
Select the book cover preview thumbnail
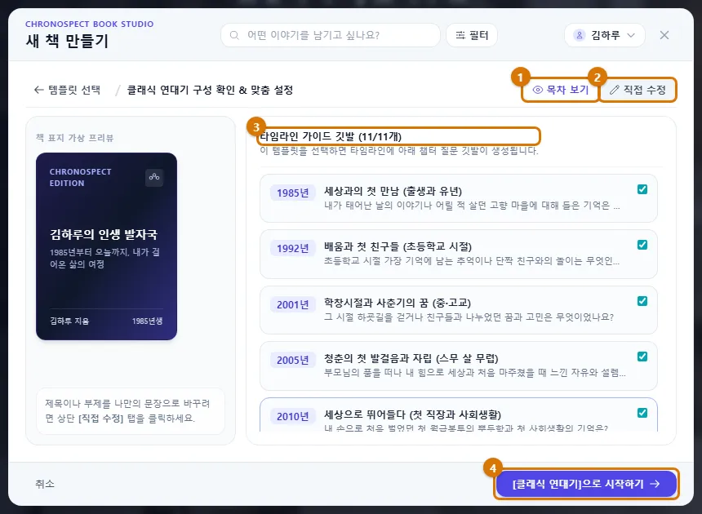click(107, 246)
